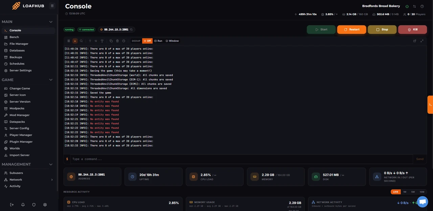Collapse the MANAGEMENT sidebar section

51,164
